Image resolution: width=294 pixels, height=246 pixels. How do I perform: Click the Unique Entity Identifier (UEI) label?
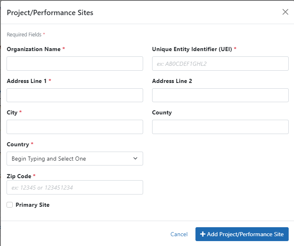click(192, 49)
